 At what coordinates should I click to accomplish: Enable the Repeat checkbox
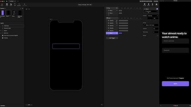[x=158, y=35]
